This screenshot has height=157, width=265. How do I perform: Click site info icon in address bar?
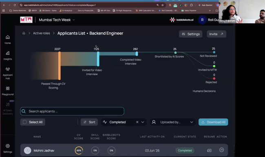coord(21,5)
